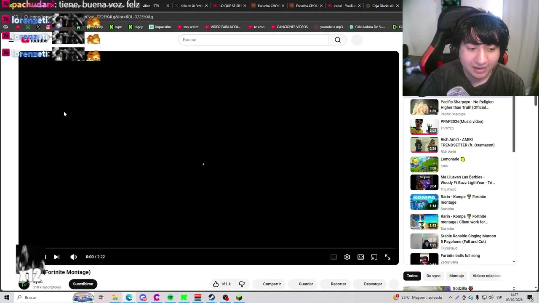Open Spotify from the taskbar
Viewport: 539px width, 303px height.
(170, 298)
